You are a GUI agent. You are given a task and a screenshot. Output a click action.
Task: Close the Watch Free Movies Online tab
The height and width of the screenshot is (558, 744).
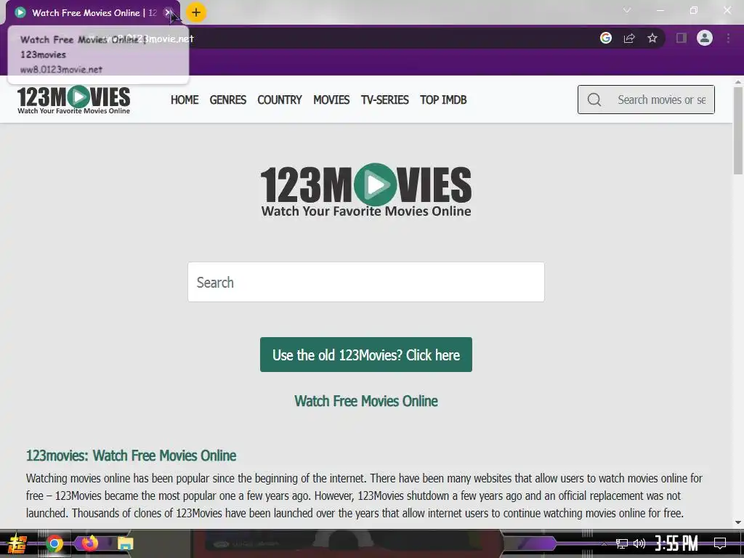168,13
